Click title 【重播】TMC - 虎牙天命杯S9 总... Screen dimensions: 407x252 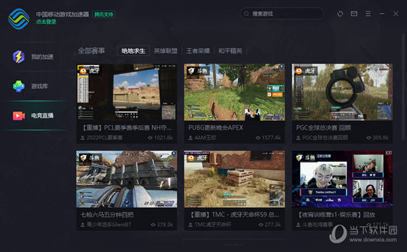(x=234, y=215)
